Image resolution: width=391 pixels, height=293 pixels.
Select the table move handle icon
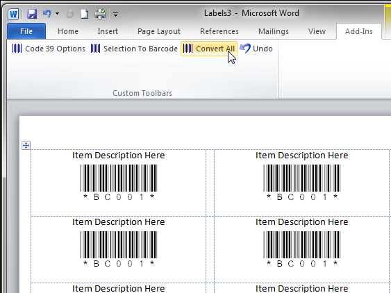26,145
